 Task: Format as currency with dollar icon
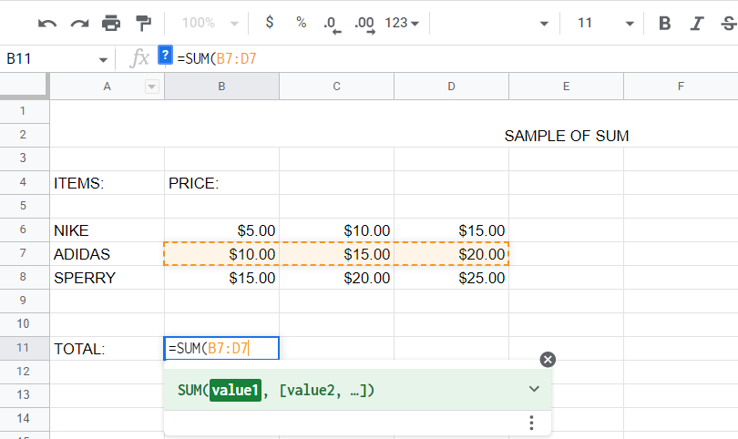[269, 22]
